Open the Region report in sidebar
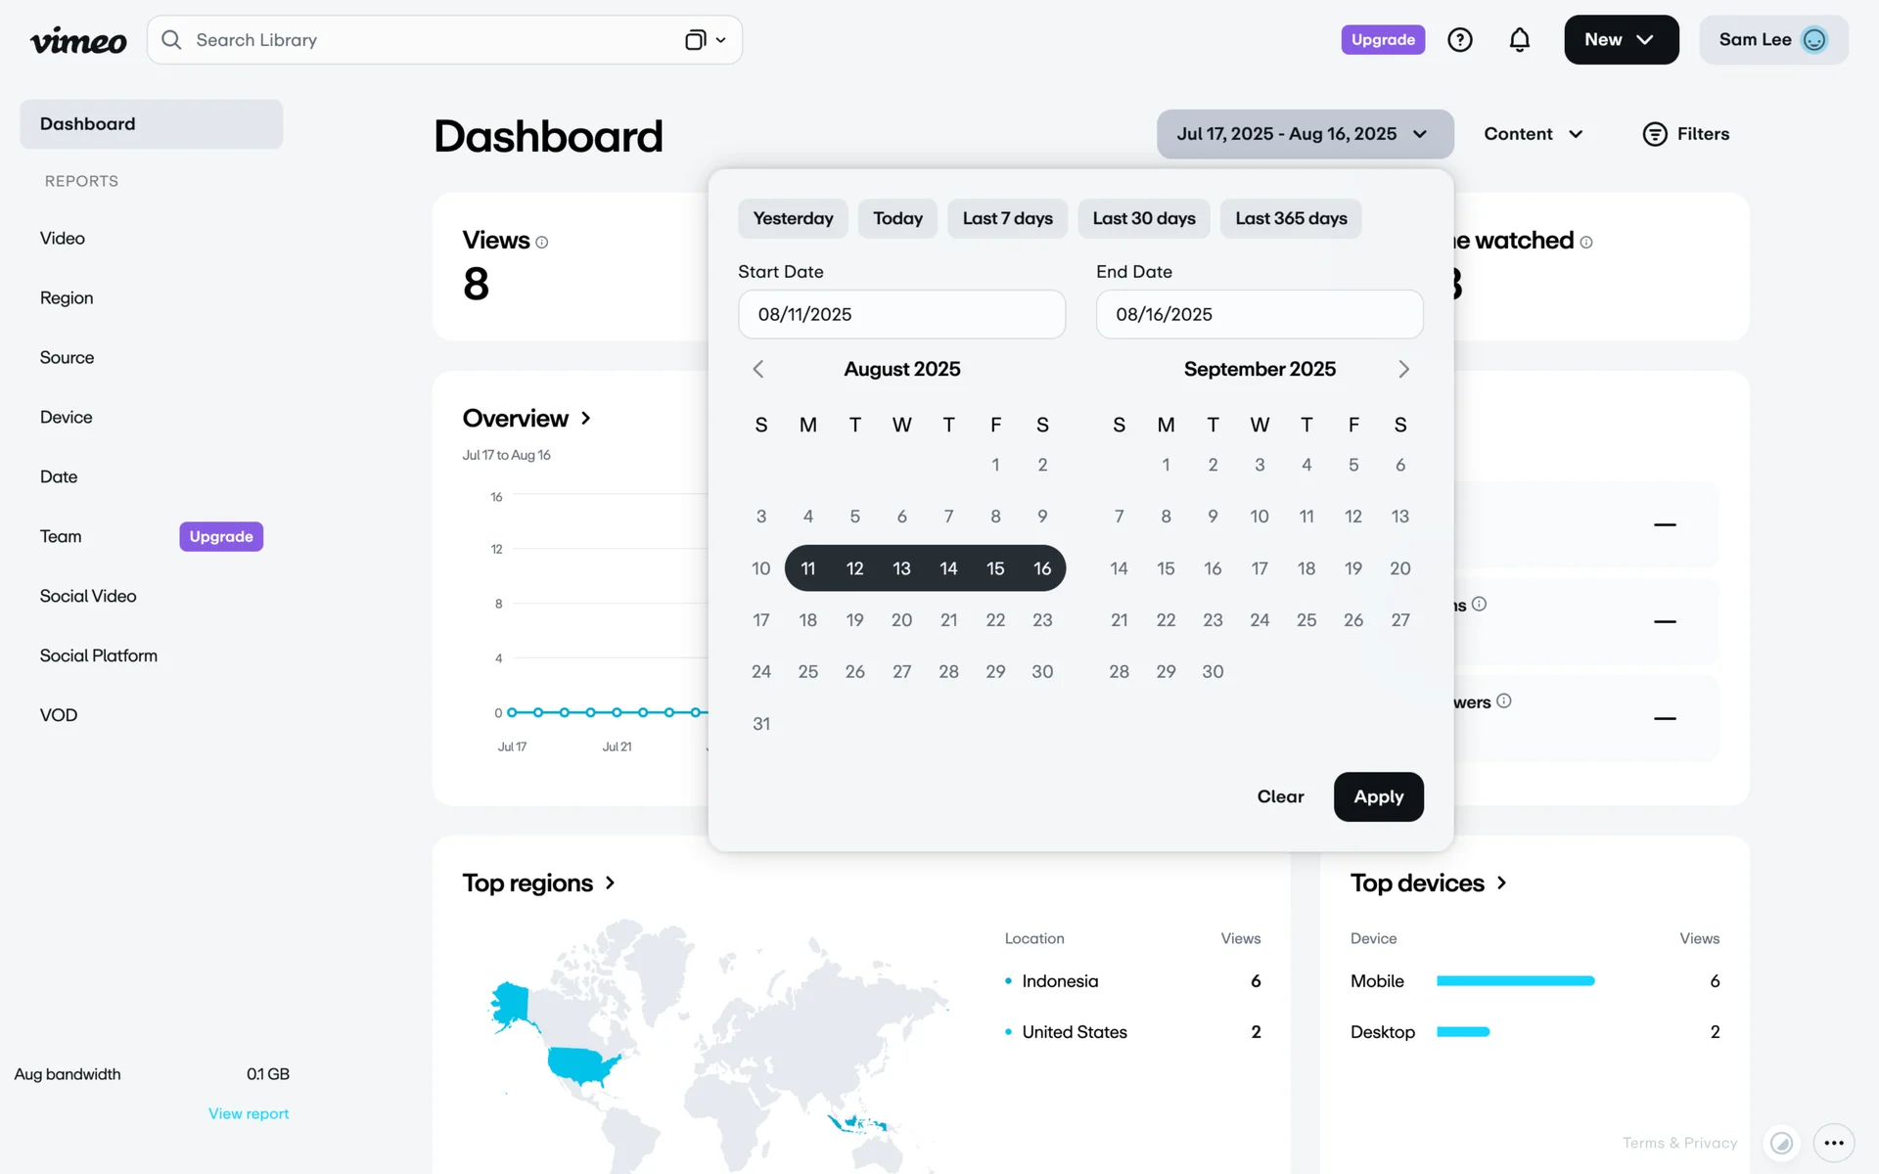Screen dimensions: 1879x1174 (x=67, y=298)
